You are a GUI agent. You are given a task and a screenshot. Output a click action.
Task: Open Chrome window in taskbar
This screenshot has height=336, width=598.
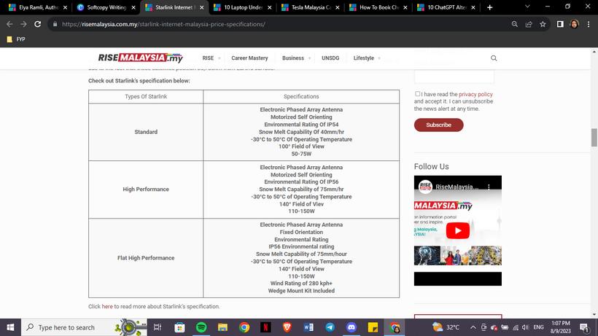395,327
